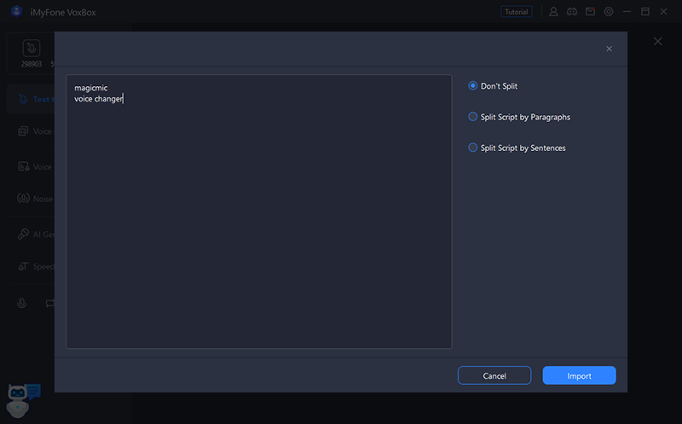Click the 'voice changer' text line
Image resolution: width=682 pixels, height=424 pixels.
point(99,99)
